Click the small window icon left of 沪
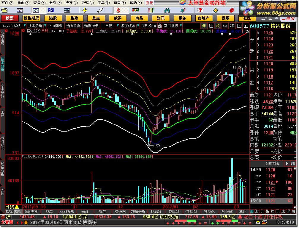The width and height of the screenshot is (299, 228). click(2, 217)
